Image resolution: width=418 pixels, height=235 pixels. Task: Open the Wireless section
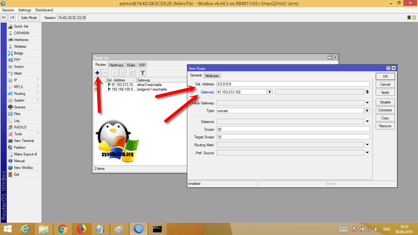pyautogui.click(x=24, y=47)
